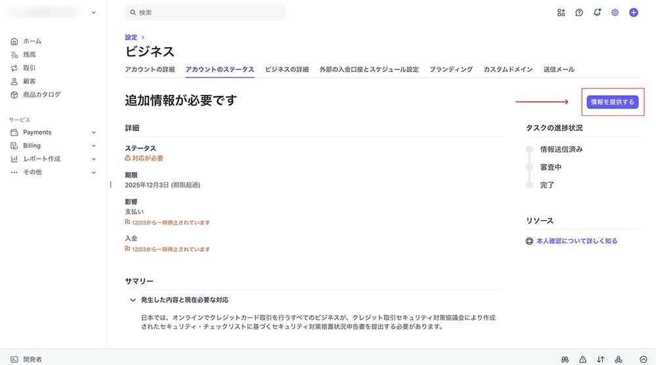Click the circled chevron-up icon in the bottom bar
Screen dimensions: 656x365
click(644, 359)
